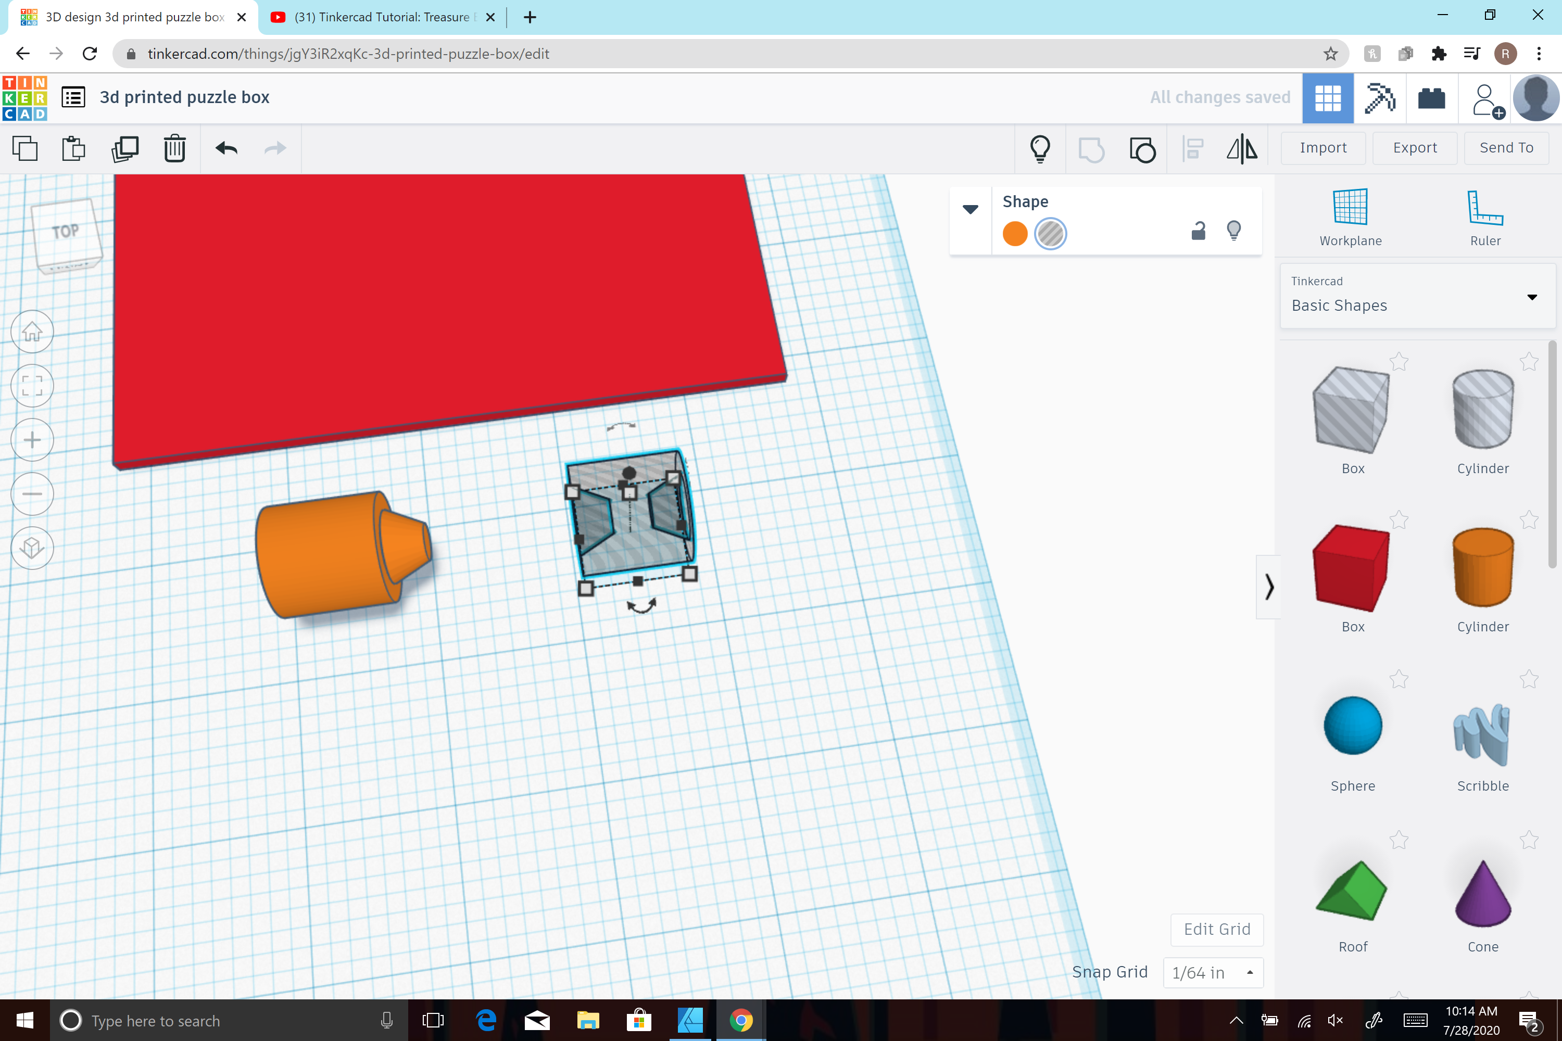This screenshot has width=1562, height=1041.
Task: Show all hidden shapes with lightbulb toolbar icon
Action: pos(1039,149)
